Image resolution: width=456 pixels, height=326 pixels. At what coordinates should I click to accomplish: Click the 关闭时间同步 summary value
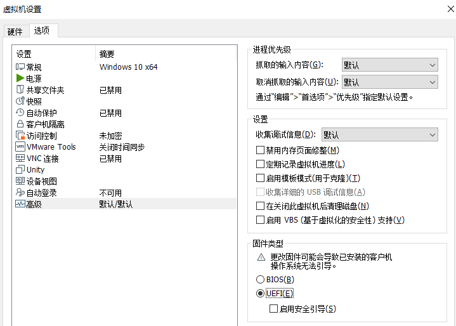122,147
